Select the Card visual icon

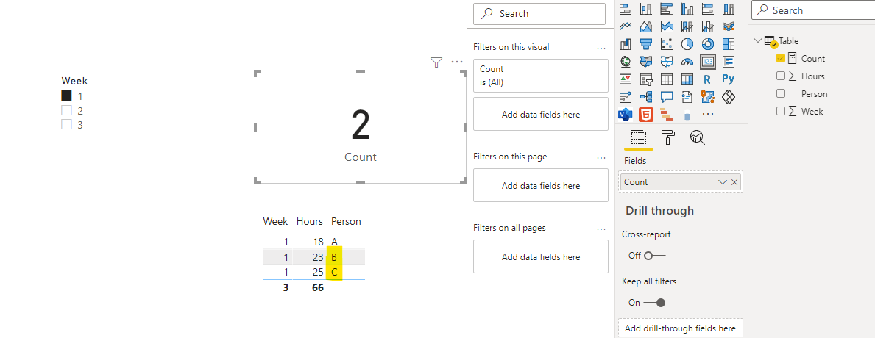click(x=708, y=61)
